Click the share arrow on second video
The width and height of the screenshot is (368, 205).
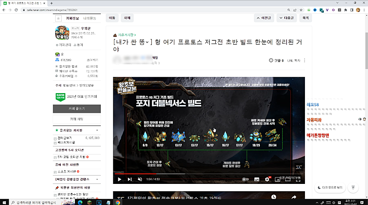[294, 197]
